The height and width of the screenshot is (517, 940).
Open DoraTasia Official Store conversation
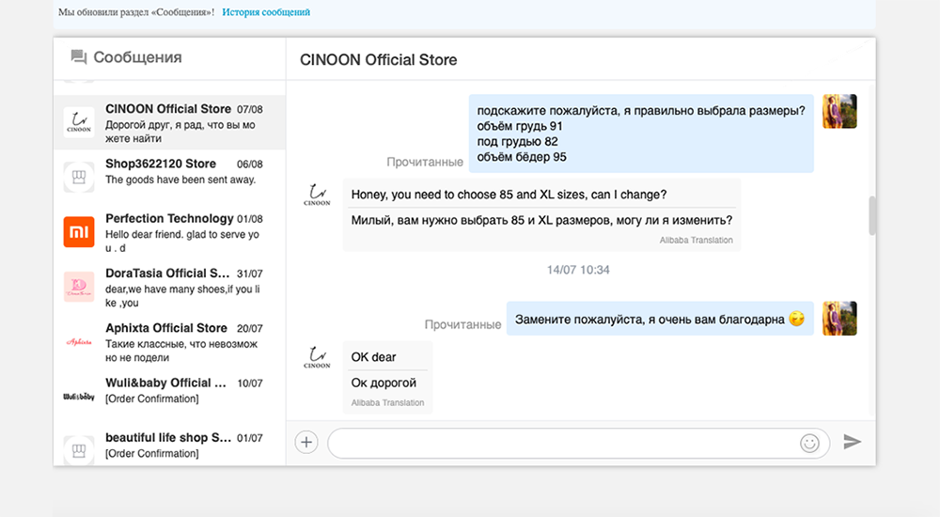(169, 287)
